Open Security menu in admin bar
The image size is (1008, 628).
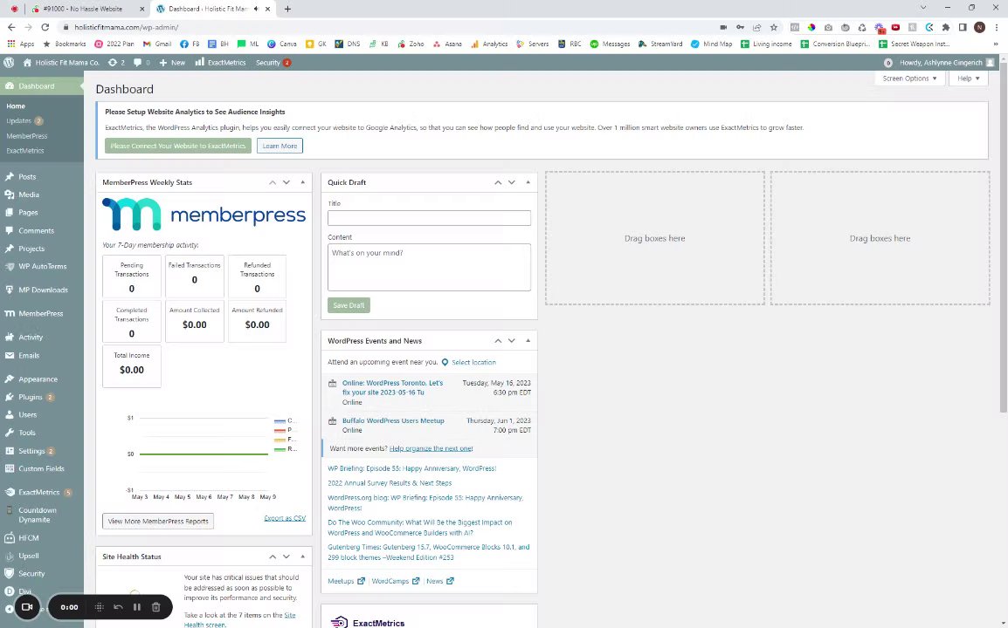point(273,62)
